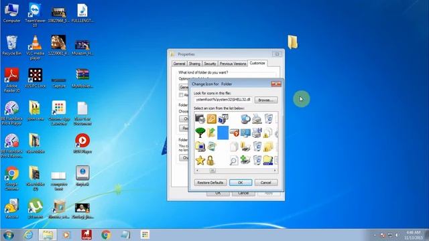Viewport: 429px width, 241px height.
Task: Click the icon file path text field
Action: tap(223, 100)
